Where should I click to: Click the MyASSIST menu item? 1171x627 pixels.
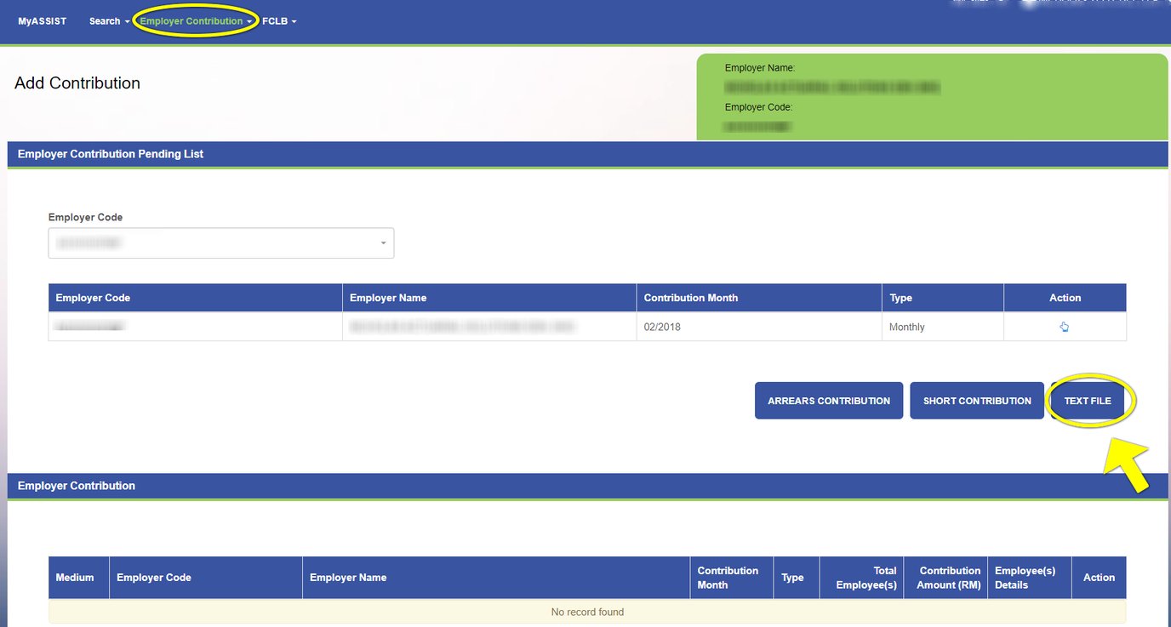tap(41, 21)
